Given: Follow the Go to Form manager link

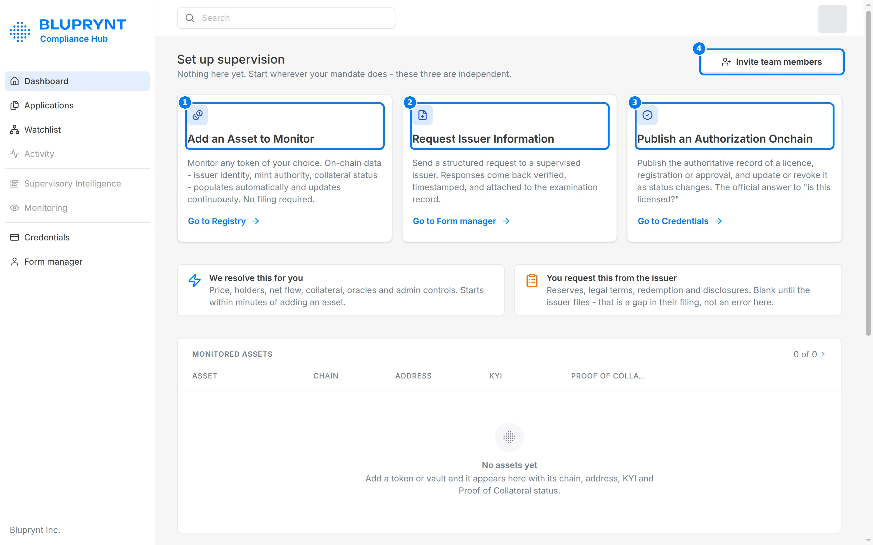Looking at the screenshot, I should tap(461, 221).
